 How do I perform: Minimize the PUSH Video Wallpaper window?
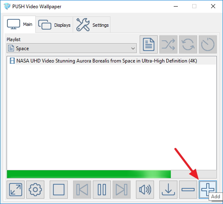(176, 6)
